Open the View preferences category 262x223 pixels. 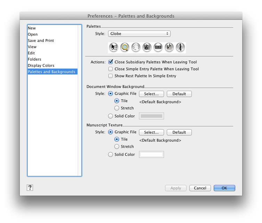(x=52, y=47)
